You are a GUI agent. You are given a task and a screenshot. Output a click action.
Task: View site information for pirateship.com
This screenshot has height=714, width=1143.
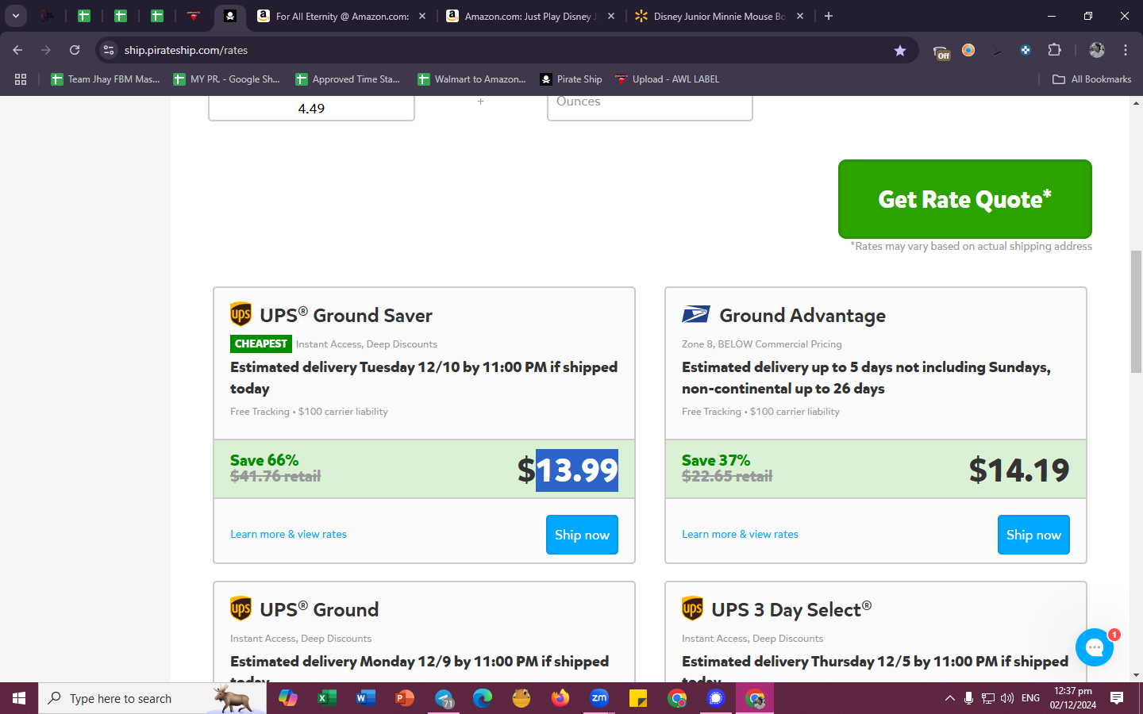109,50
